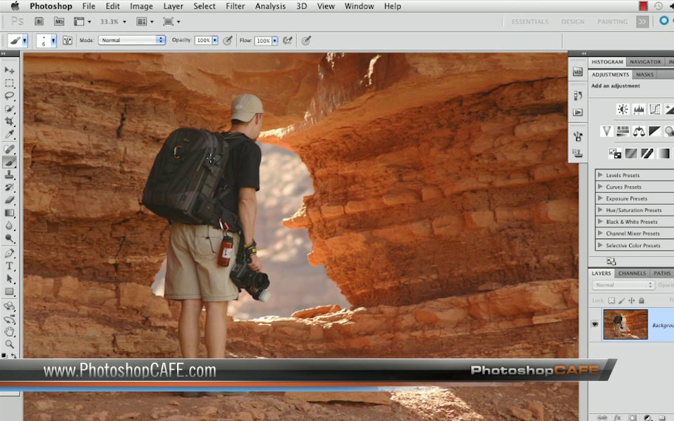Image resolution: width=674 pixels, height=421 pixels.
Task: Launch Bridge from the application bar
Action: coord(39,22)
